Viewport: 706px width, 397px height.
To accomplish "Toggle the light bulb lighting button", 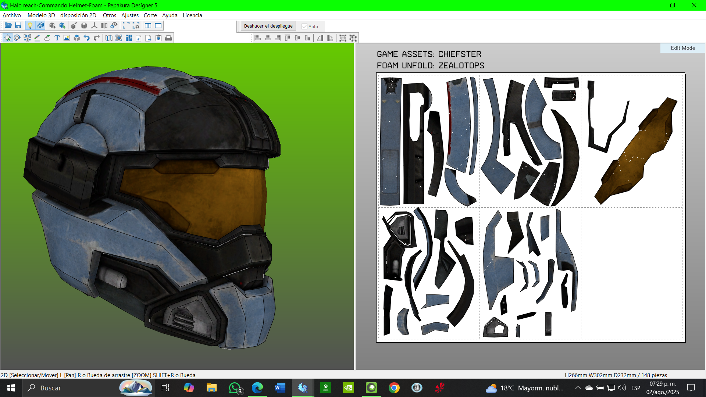I will [x=30, y=26].
